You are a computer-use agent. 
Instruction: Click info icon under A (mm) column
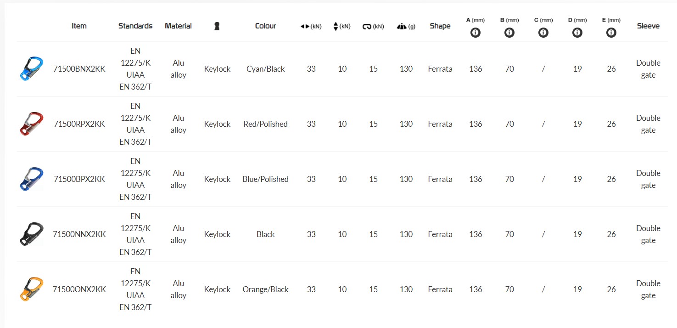pos(476,33)
